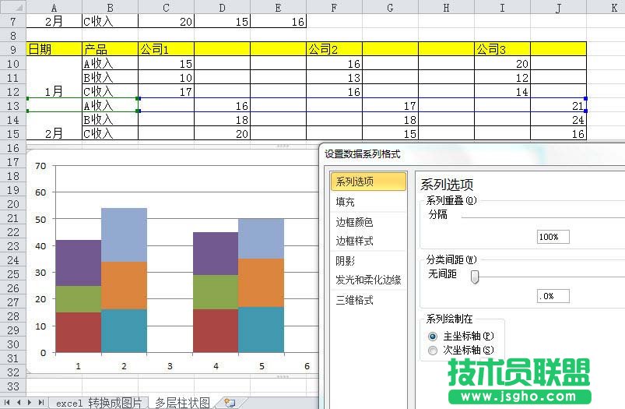
Task: Click horizontal axis label 3 on chart
Action: coord(170,366)
